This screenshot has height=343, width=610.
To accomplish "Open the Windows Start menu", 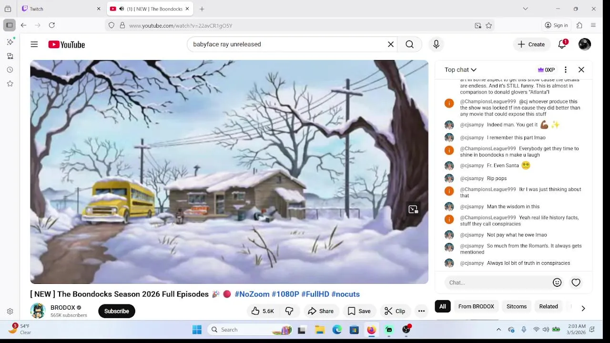I will coord(197,330).
